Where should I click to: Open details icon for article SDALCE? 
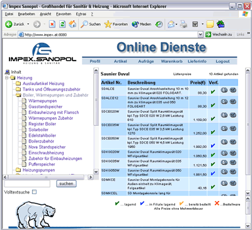(224, 90)
